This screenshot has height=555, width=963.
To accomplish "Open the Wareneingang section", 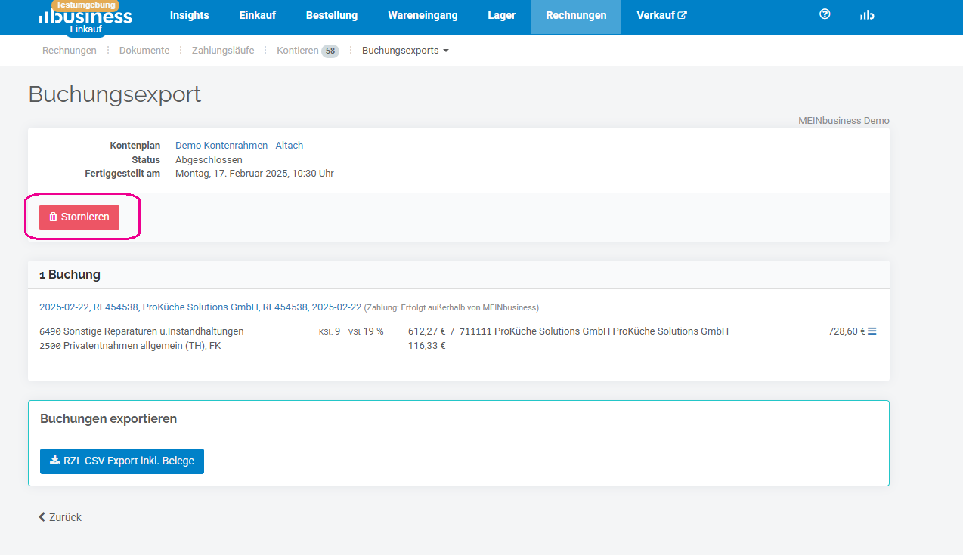I will click(x=423, y=15).
